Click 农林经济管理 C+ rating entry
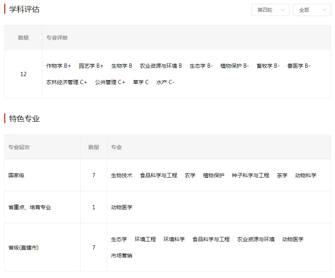The image size is (335, 278). 67,82
